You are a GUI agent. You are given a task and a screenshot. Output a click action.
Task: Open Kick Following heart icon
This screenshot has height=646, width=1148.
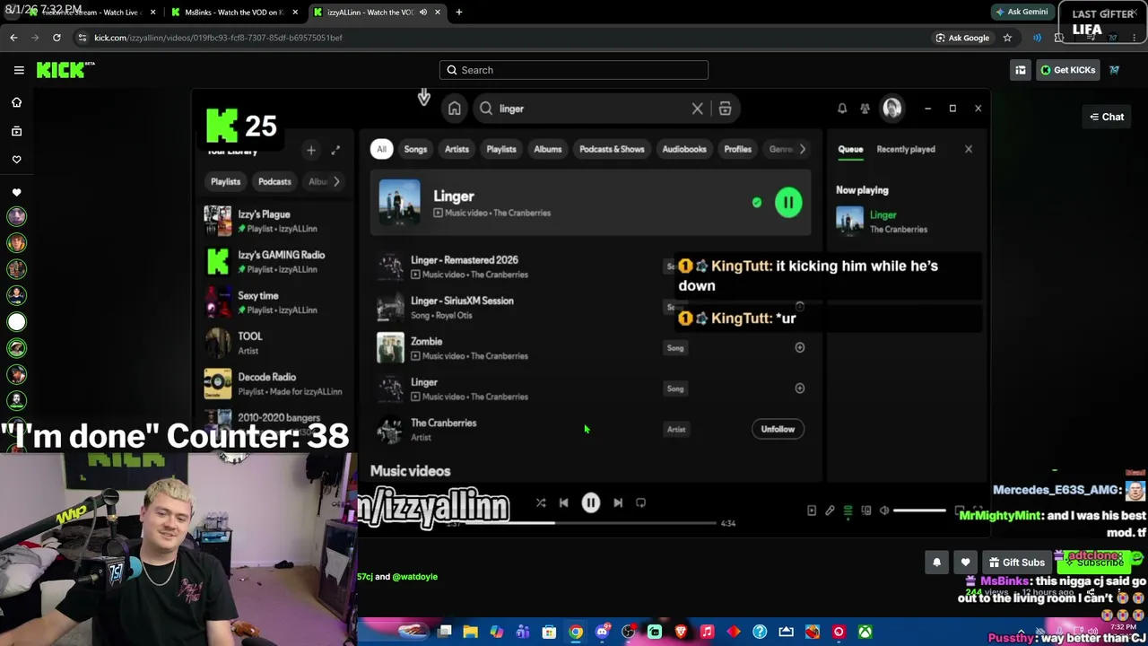16,160
